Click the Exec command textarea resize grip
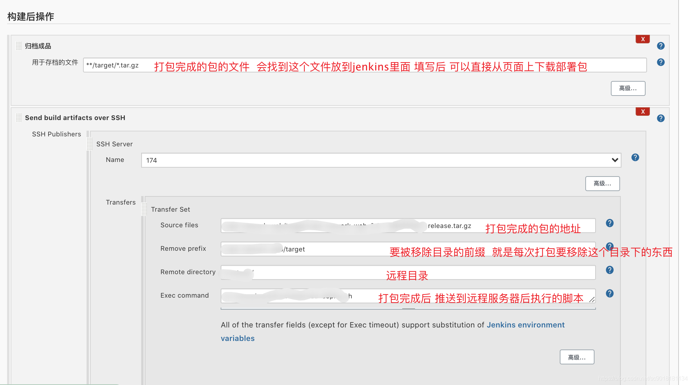This screenshot has width=691, height=385. (592, 300)
